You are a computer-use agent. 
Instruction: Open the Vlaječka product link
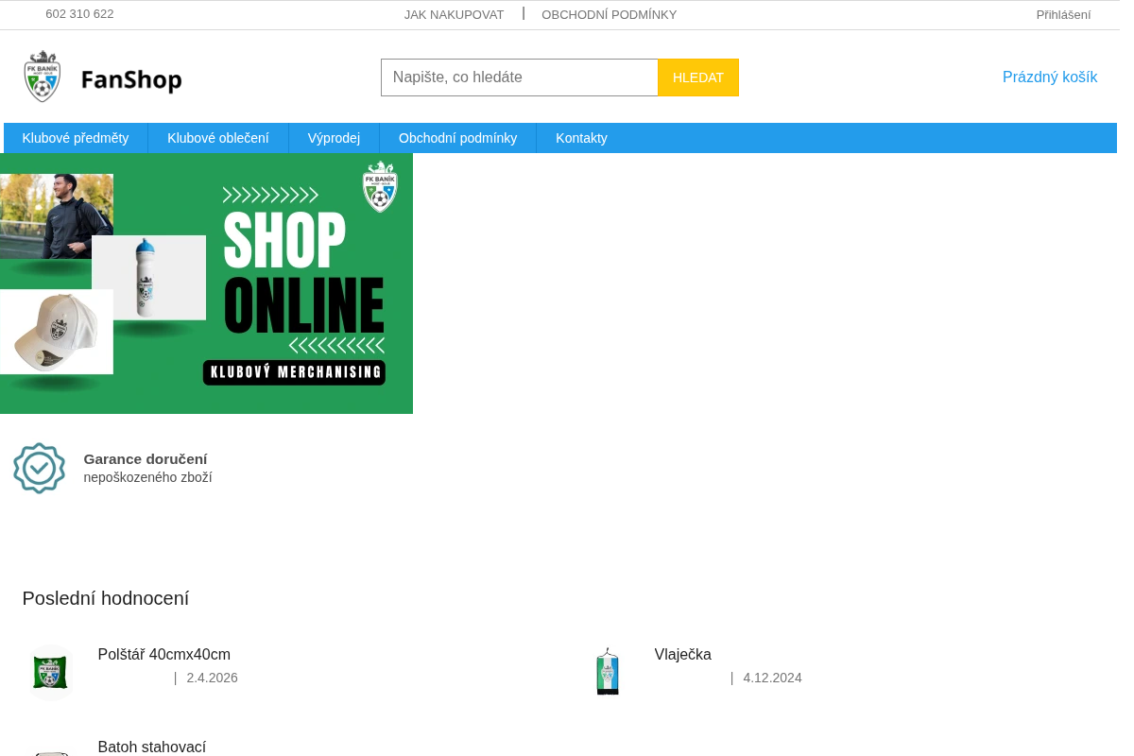tap(683, 654)
